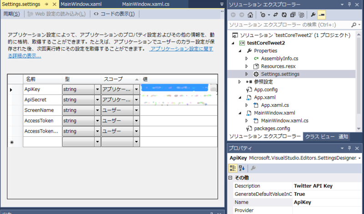
Task: Click Home icon in Solution Explorer toolbar
Action: click(x=250, y=15)
